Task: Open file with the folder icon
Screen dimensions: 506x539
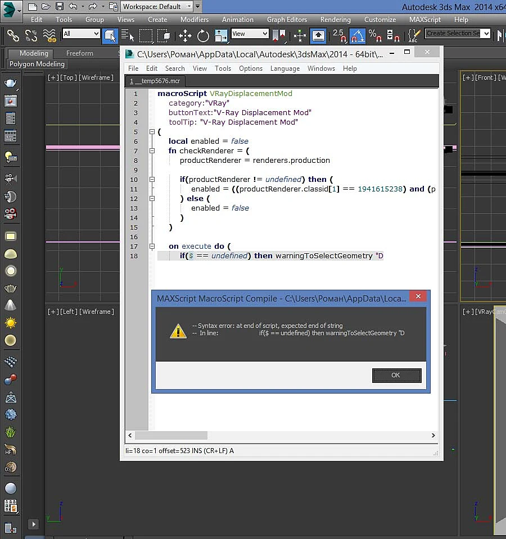Action: tap(46, 6)
